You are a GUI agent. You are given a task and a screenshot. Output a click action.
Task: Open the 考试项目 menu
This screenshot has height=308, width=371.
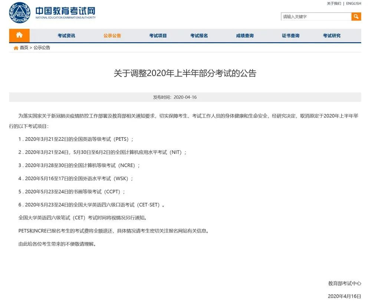[x=158, y=35]
